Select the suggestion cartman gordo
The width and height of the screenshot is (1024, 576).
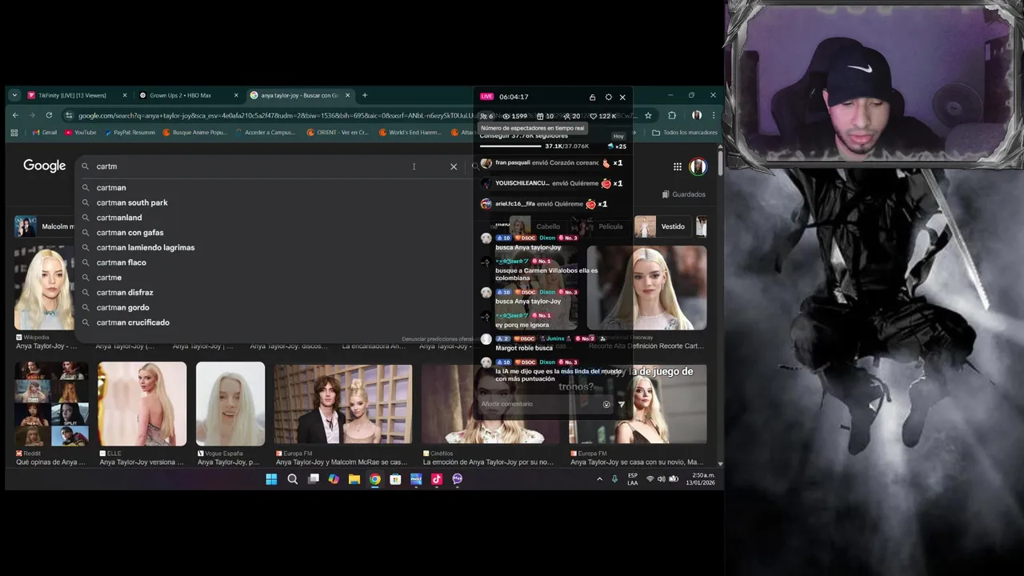[x=122, y=307]
